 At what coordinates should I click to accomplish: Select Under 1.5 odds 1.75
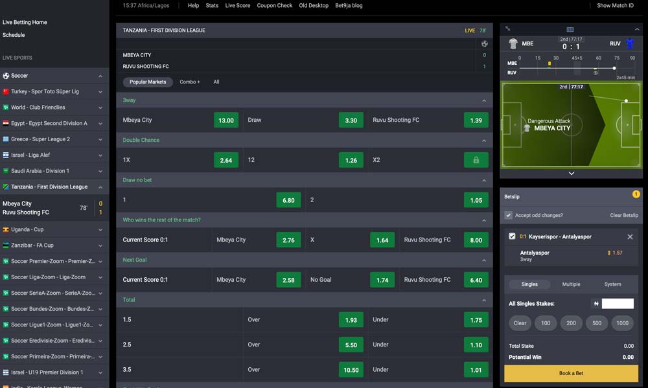click(476, 320)
